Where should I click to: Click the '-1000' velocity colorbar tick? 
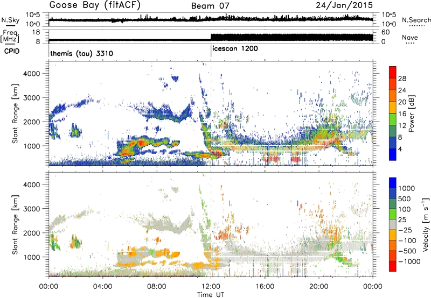click(409, 261)
